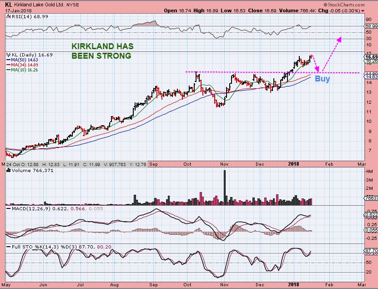Click the MA(50) 14.63 legend text
The image size is (378, 289).
point(25,60)
